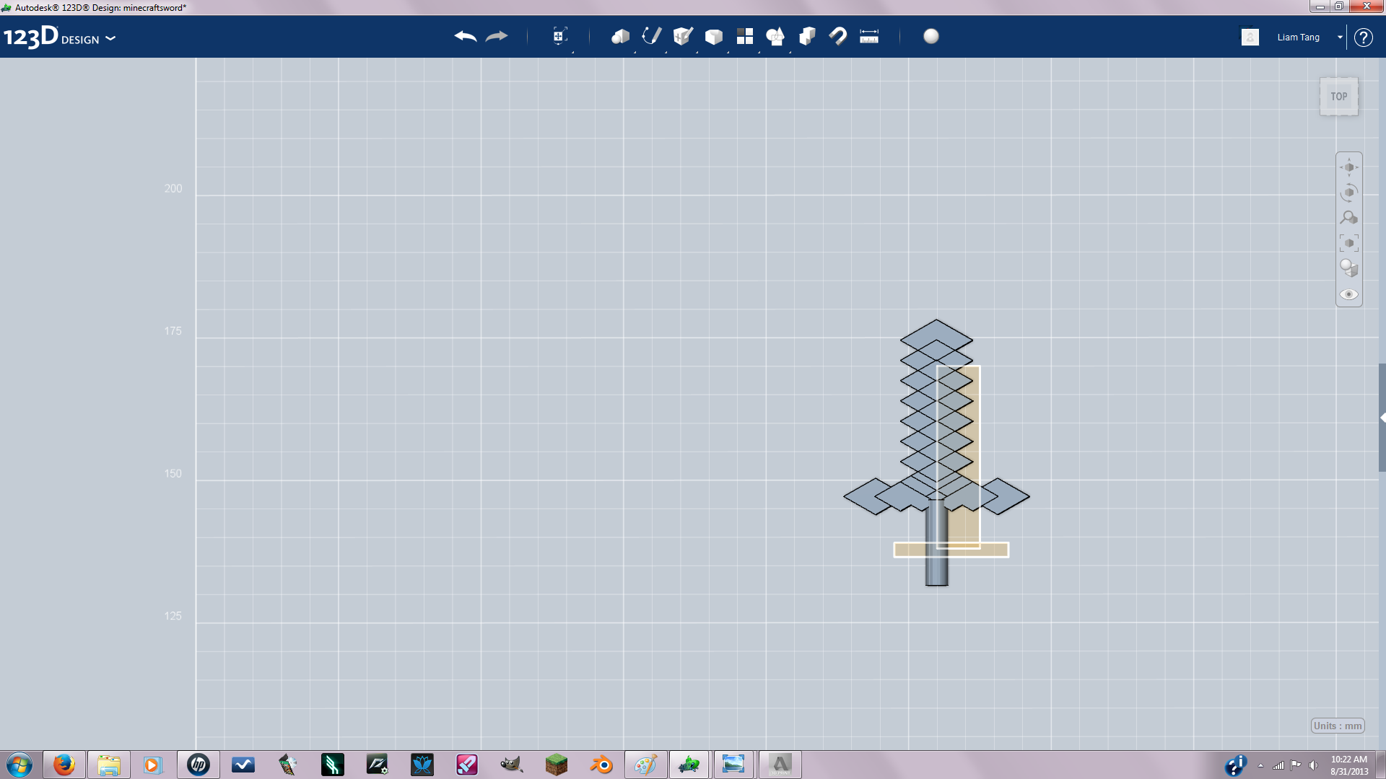
Task: Open the Modify tool
Action: click(x=714, y=37)
